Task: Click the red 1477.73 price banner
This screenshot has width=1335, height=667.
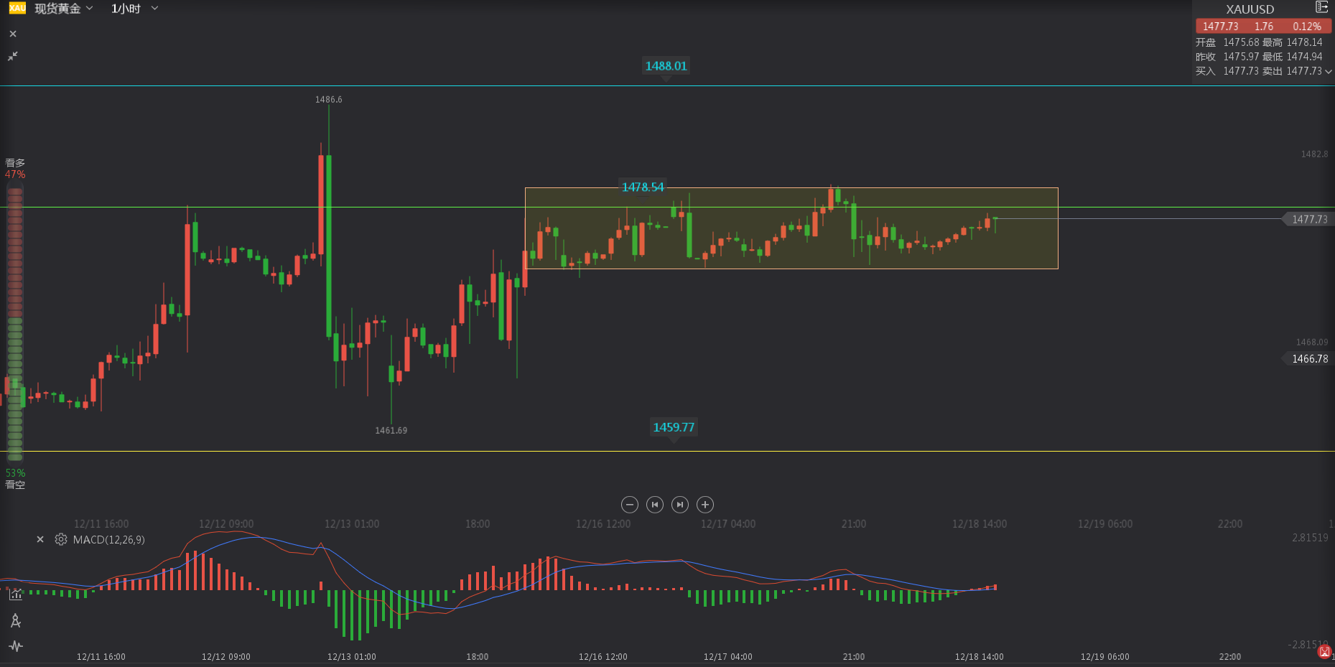Action: (1262, 26)
